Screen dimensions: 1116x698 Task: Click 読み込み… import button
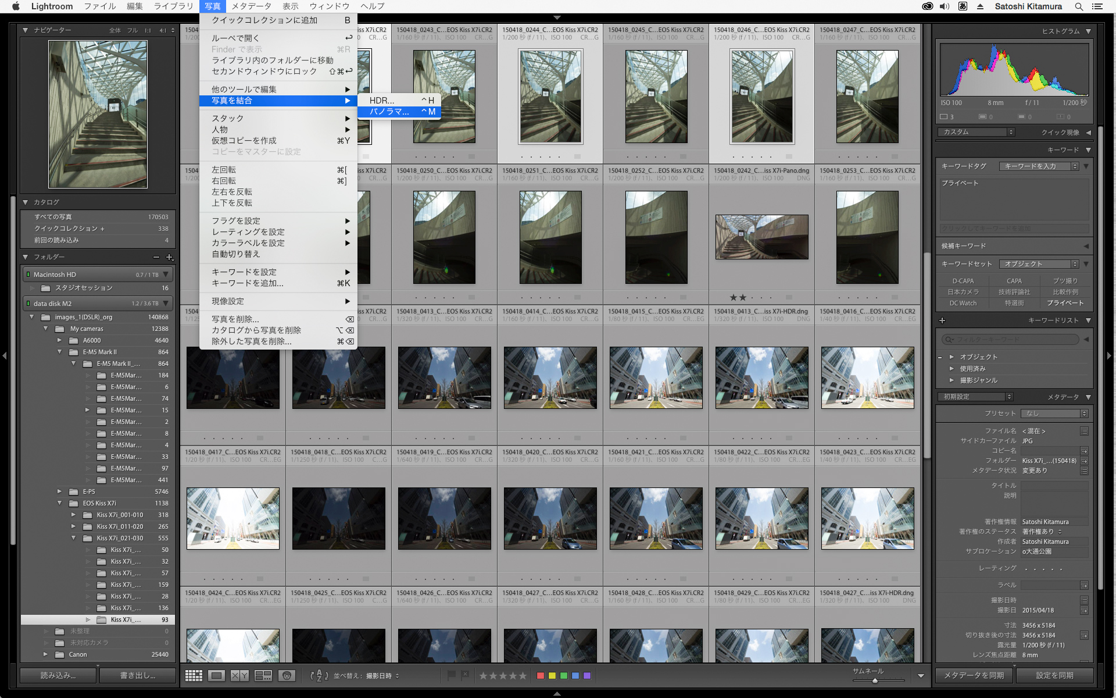point(58,675)
